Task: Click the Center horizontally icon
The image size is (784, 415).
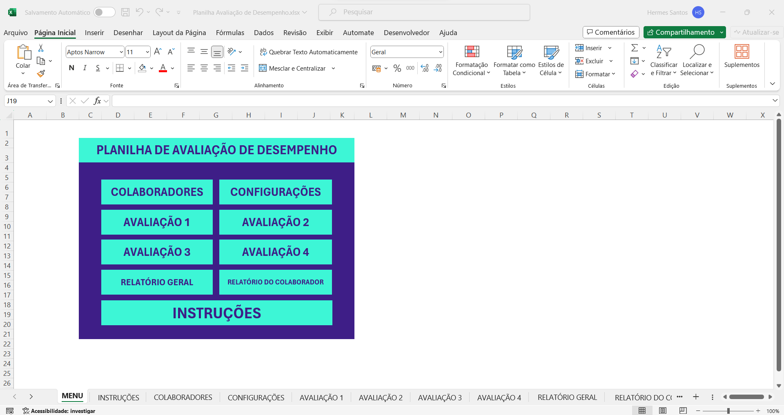Action: pos(204,68)
